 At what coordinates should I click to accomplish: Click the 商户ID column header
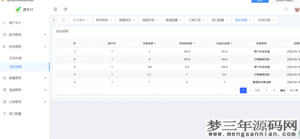112,44
